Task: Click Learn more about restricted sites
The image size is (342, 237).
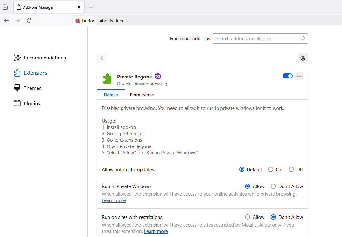Action: tap(156, 231)
